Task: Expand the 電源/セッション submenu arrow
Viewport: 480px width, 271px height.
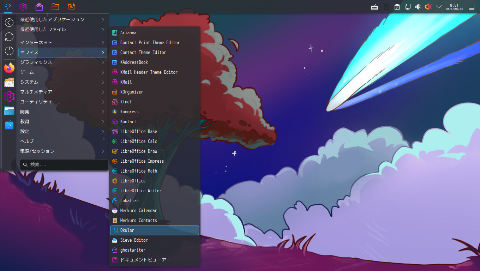Action: (103, 151)
